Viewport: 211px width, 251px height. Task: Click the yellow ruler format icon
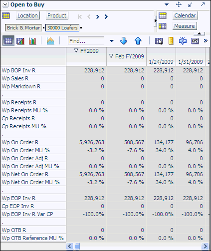point(171,41)
